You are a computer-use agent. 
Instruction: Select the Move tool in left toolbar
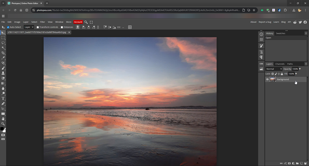3,33
